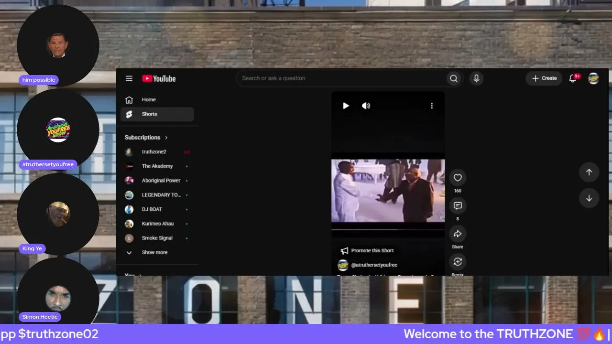Click the Aboriginal Power channel avatar icon

(129, 181)
